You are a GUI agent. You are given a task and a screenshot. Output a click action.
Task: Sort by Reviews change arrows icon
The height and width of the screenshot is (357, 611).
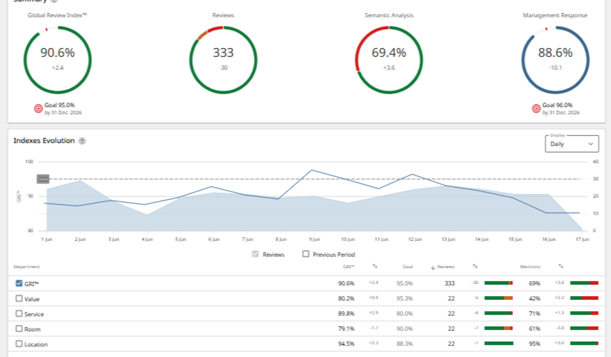tap(475, 266)
